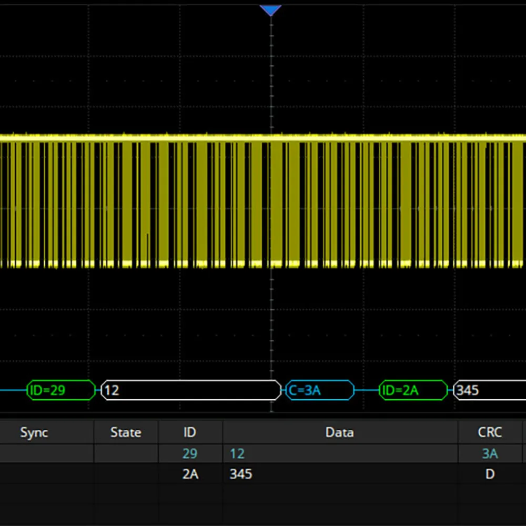Click the Data column header
The height and width of the screenshot is (526, 526).
[x=339, y=432]
